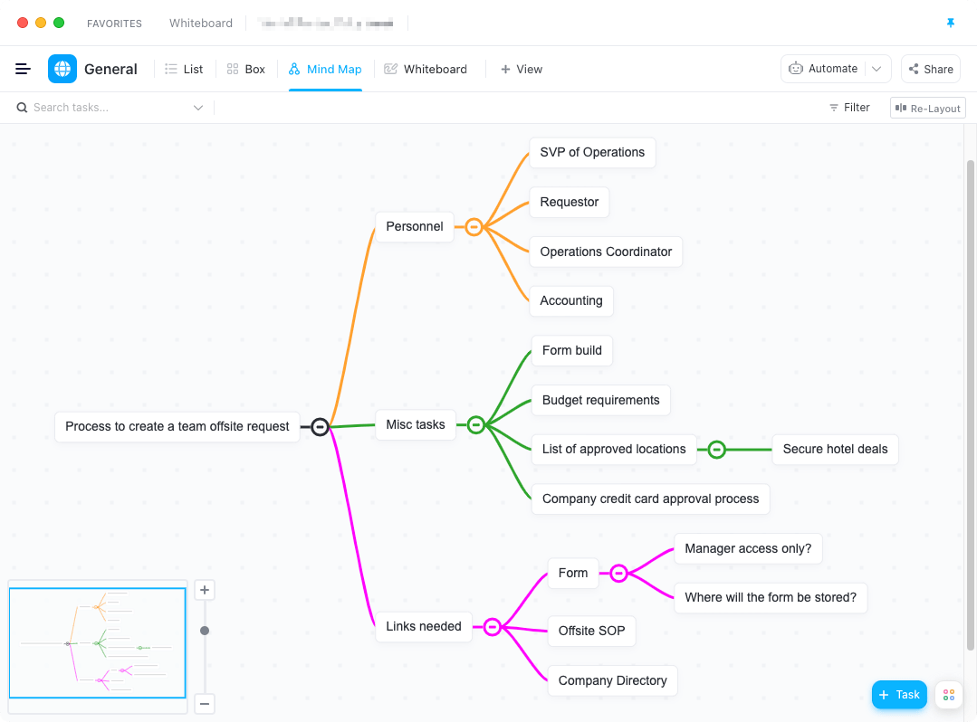This screenshot has height=722, width=977.
Task: Click the apps grid icon beside Task
Action: [948, 695]
